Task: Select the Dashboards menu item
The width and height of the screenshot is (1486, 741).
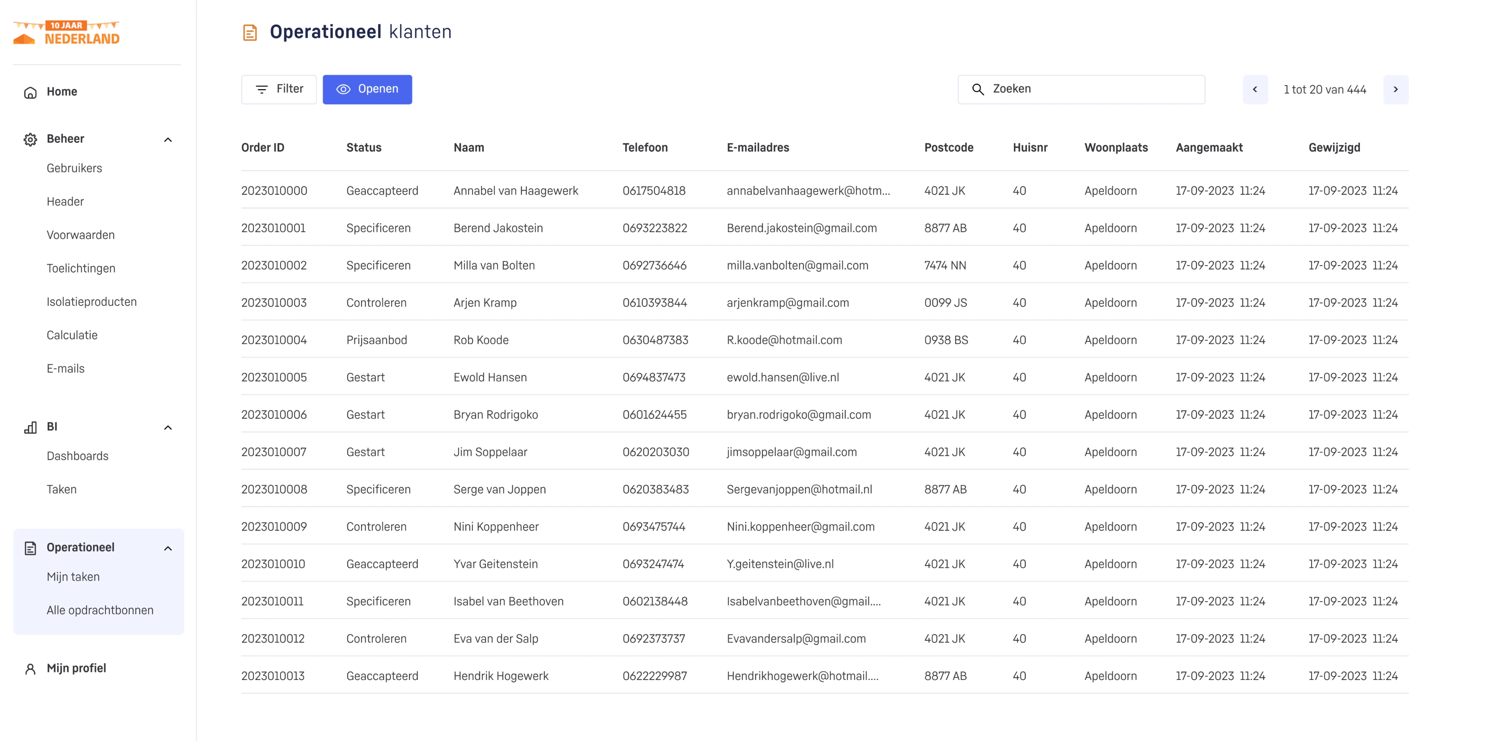Action: [77, 456]
